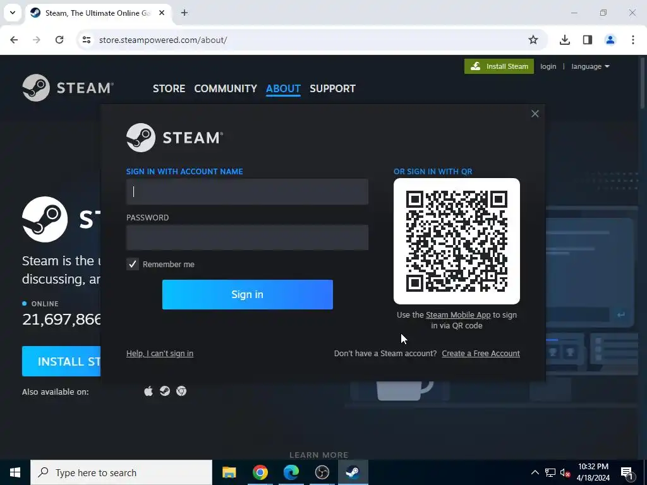Open the Chrome side panel
Image resolution: width=647 pixels, height=485 pixels.
(x=588, y=40)
